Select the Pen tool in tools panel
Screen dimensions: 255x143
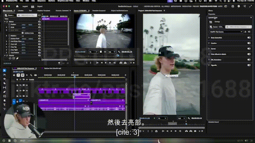4,92
